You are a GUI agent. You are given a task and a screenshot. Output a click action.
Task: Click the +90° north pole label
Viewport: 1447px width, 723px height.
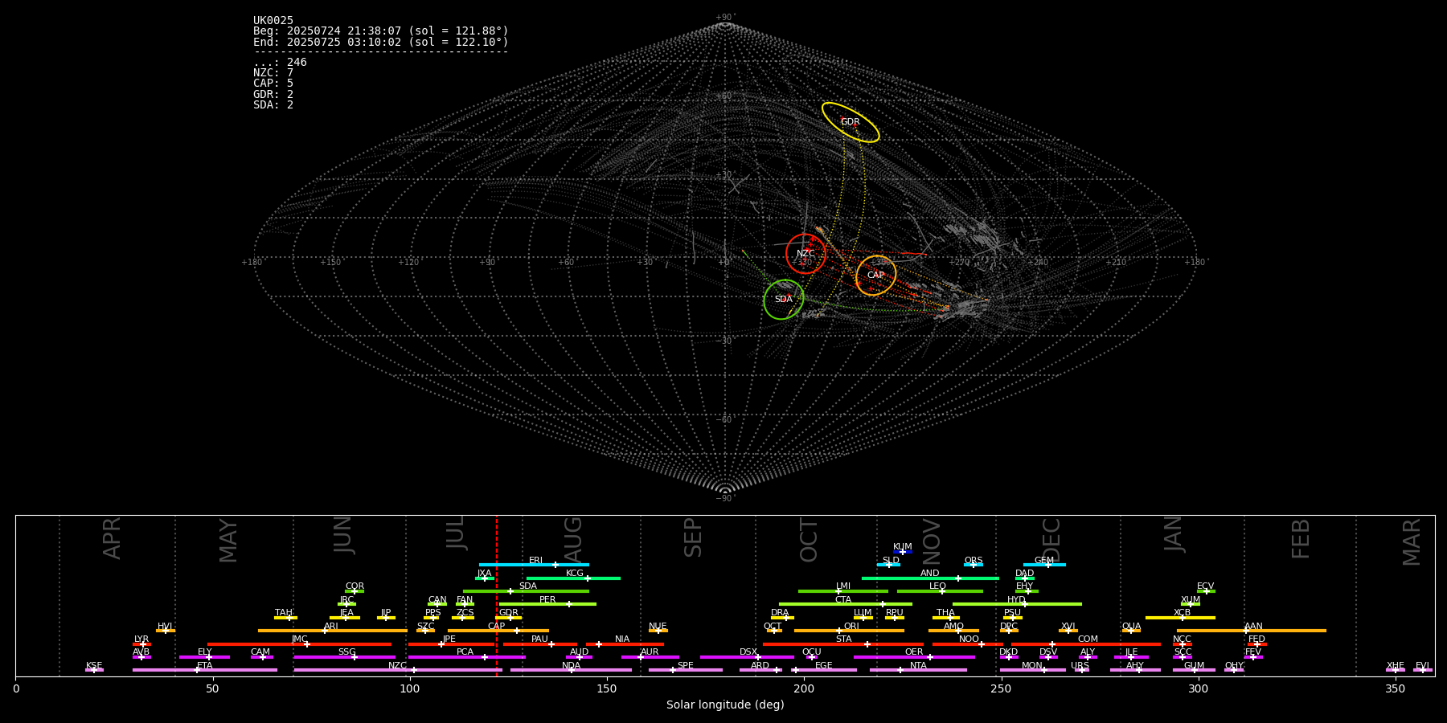pyautogui.click(x=725, y=18)
